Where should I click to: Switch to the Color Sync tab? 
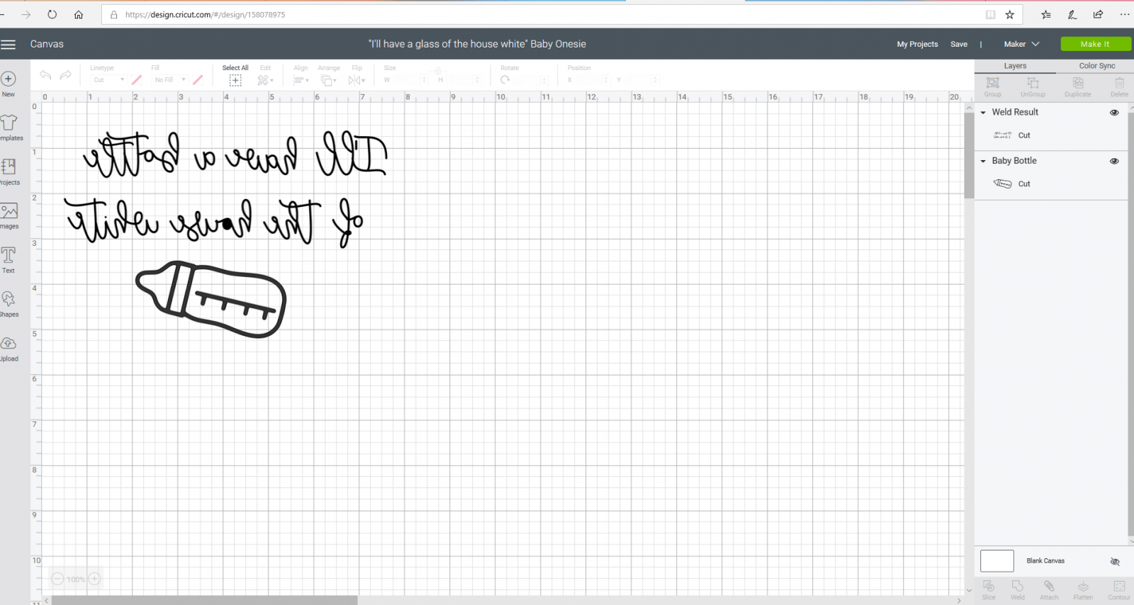click(x=1096, y=66)
